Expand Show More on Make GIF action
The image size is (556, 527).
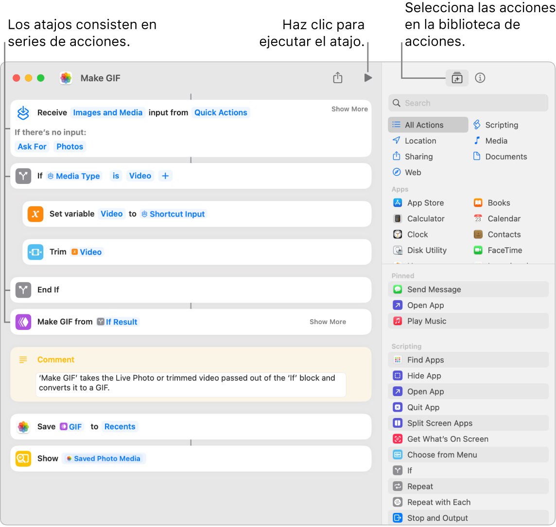pyautogui.click(x=328, y=322)
